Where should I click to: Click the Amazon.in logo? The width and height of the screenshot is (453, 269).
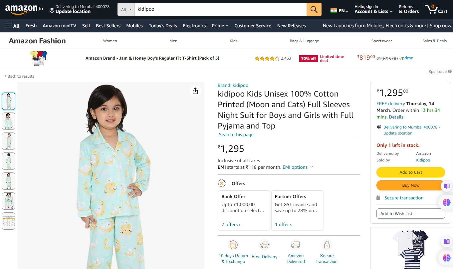click(x=24, y=9)
